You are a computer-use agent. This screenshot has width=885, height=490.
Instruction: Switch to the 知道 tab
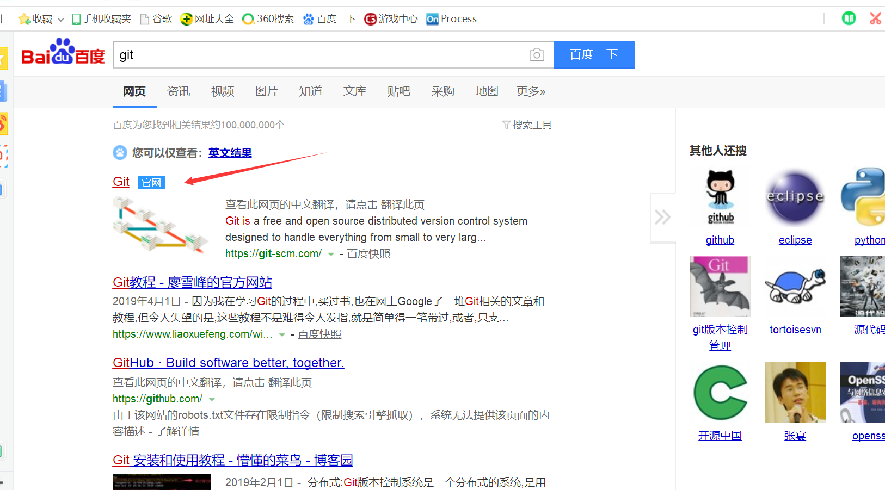(311, 91)
